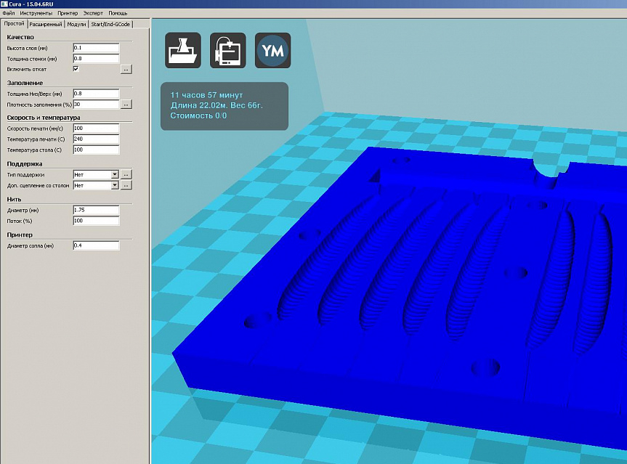Switch to the 'Start/End-GCode' tab
This screenshot has height=464, width=627.
110,24
